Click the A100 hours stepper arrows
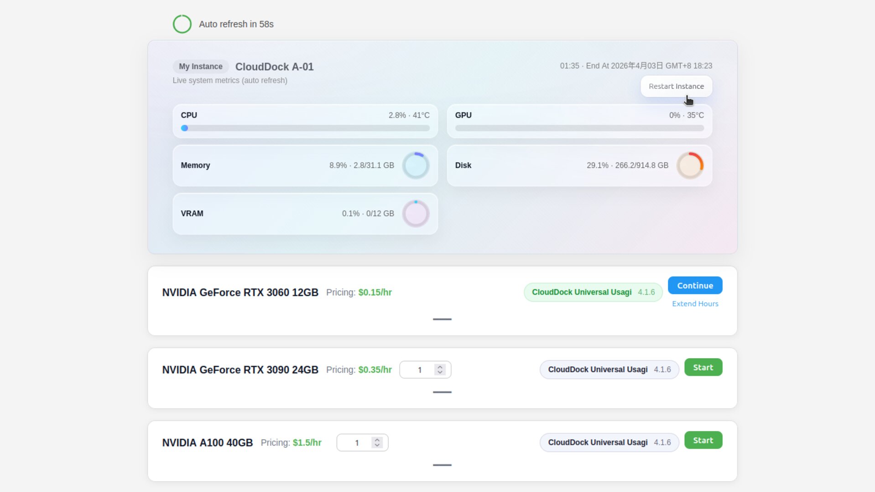 pyautogui.click(x=377, y=442)
